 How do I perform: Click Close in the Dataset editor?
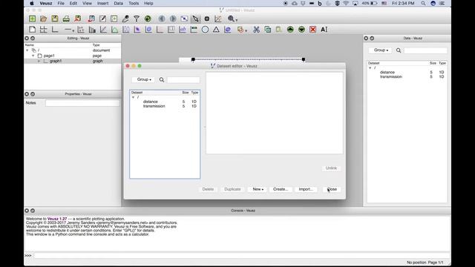click(332, 189)
